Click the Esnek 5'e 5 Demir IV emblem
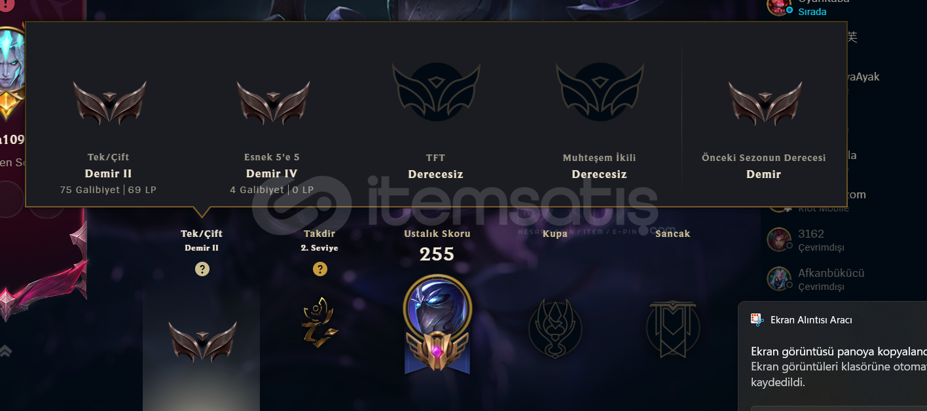 click(x=273, y=103)
